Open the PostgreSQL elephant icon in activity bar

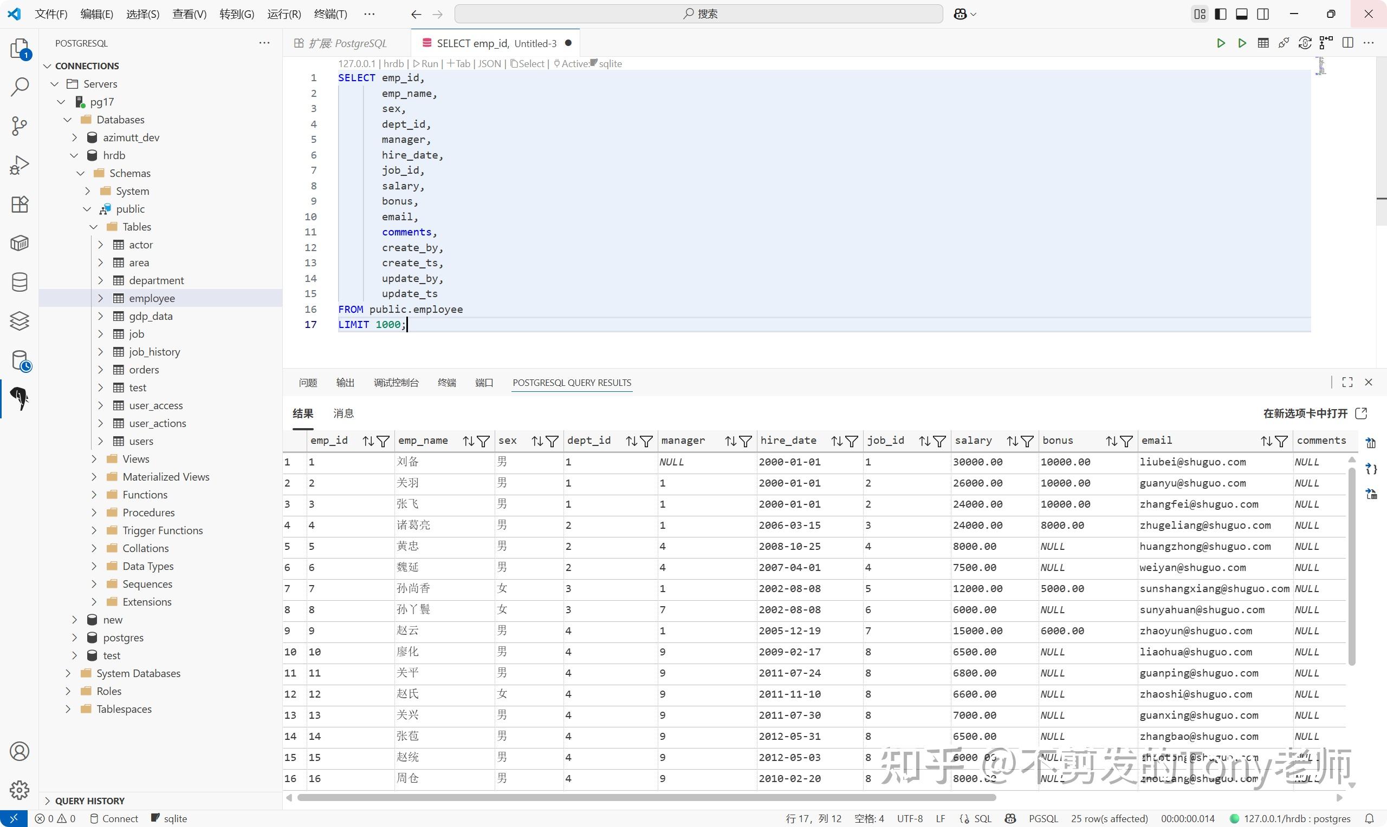(x=20, y=398)
